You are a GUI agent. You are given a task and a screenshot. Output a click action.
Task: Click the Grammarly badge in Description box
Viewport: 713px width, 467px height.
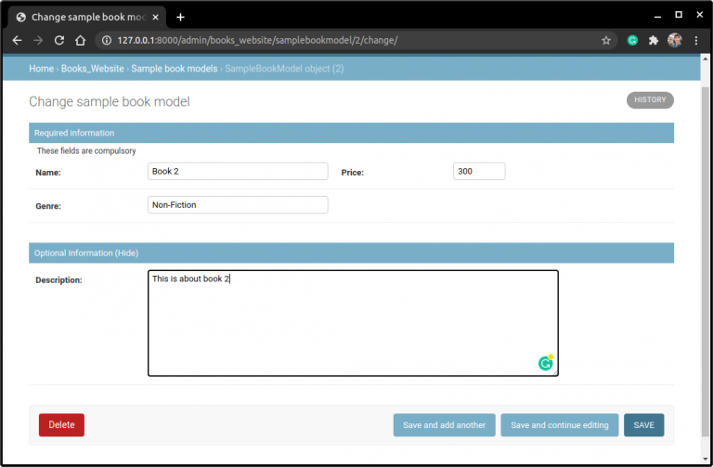tap(546, 363)
